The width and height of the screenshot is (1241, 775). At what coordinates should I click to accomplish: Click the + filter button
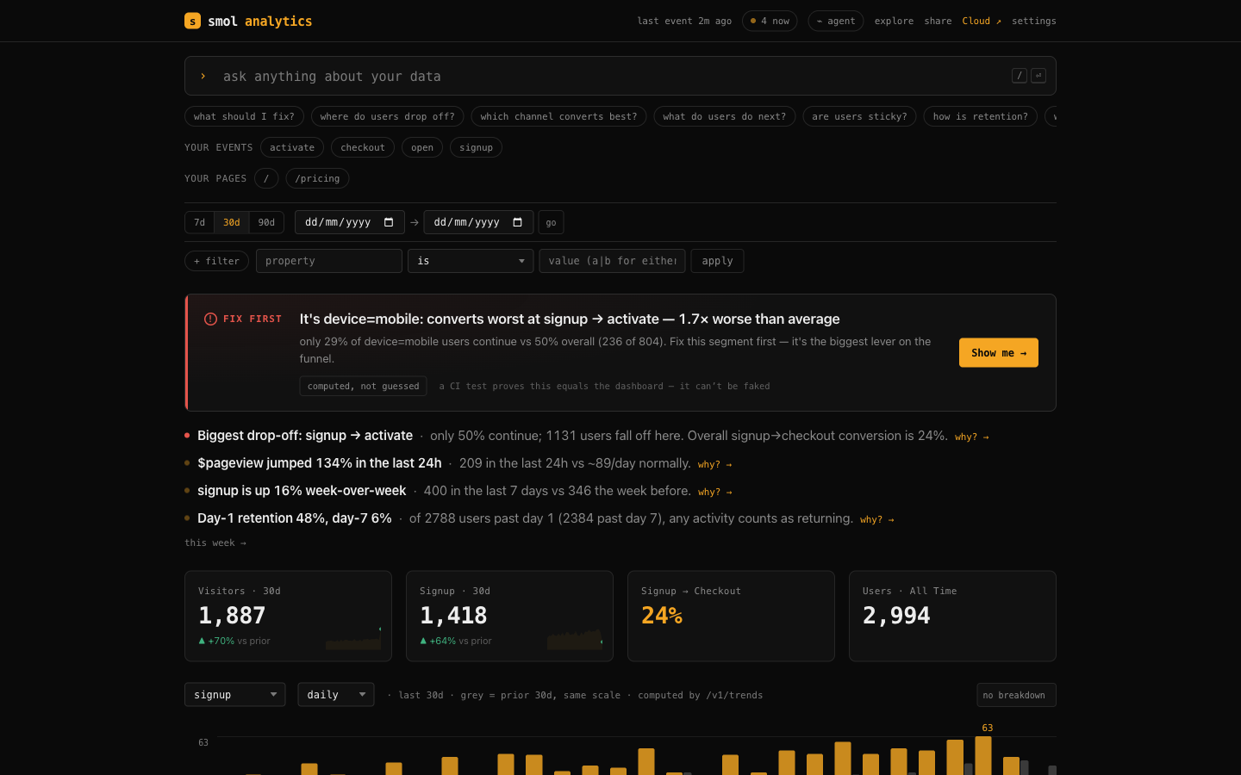click(217, 261)
